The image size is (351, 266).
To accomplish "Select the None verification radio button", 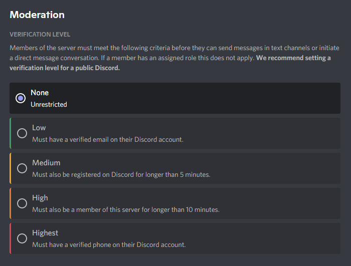I will pos(21,98).
